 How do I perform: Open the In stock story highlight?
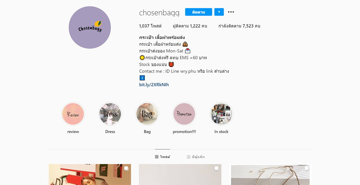[221, 114]
